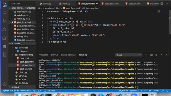
Task: Open notifications bell in status bar
Action: click(x=167, y=91)
